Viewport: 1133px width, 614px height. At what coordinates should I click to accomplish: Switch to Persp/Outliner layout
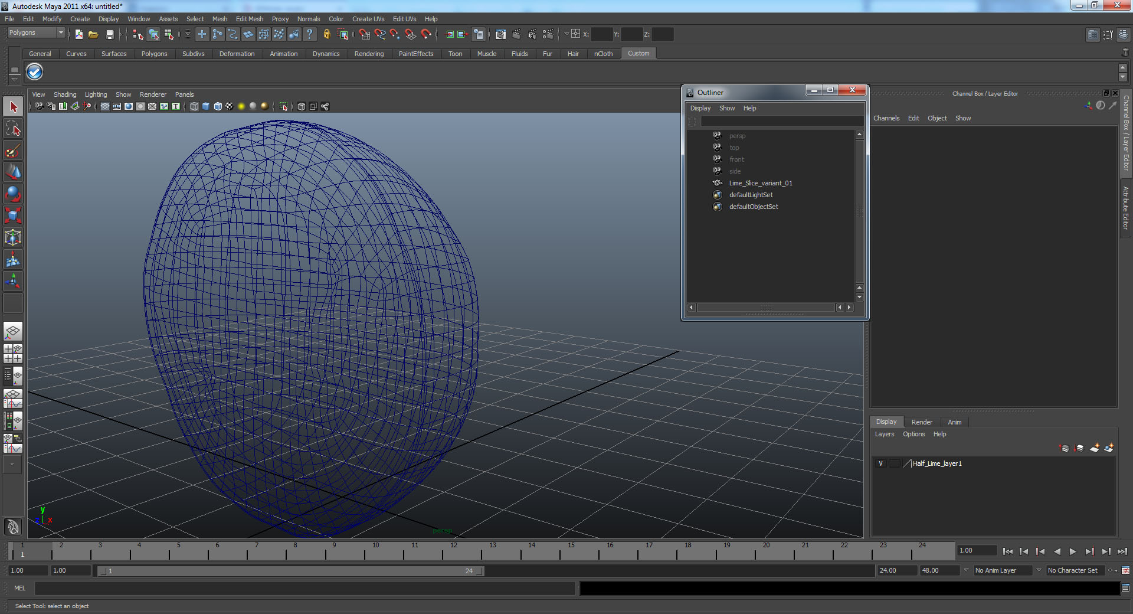pos(13,375)
